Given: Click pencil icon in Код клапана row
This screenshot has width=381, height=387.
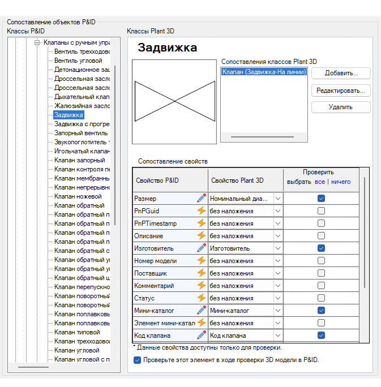Looking at the screenshot, I should coord(202,335).
